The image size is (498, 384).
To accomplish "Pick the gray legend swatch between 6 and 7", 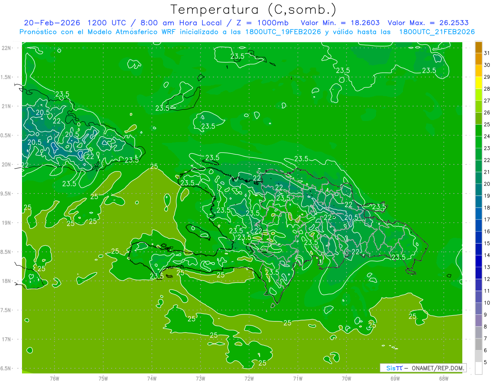I will click(x=478, y=344).
